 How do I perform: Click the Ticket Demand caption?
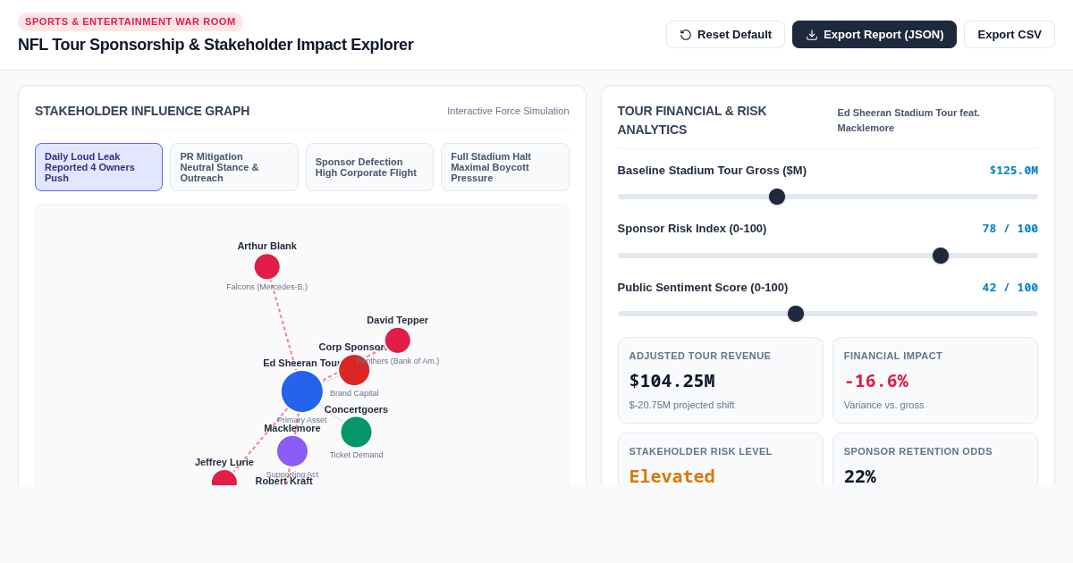pyautogui.click(x=356, y=455)
